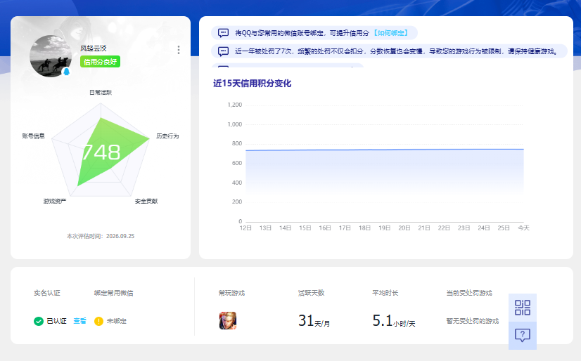Viewport: 581px width, 361px height.
Task: Click the 近15天信用积分变化 chart title
Action: tap(253, 84)
